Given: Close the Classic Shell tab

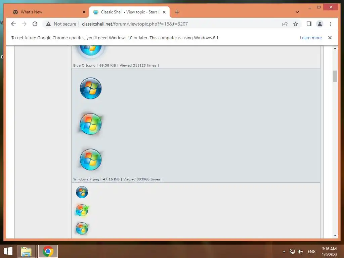Looking at the screenshot, I should 164,12.
